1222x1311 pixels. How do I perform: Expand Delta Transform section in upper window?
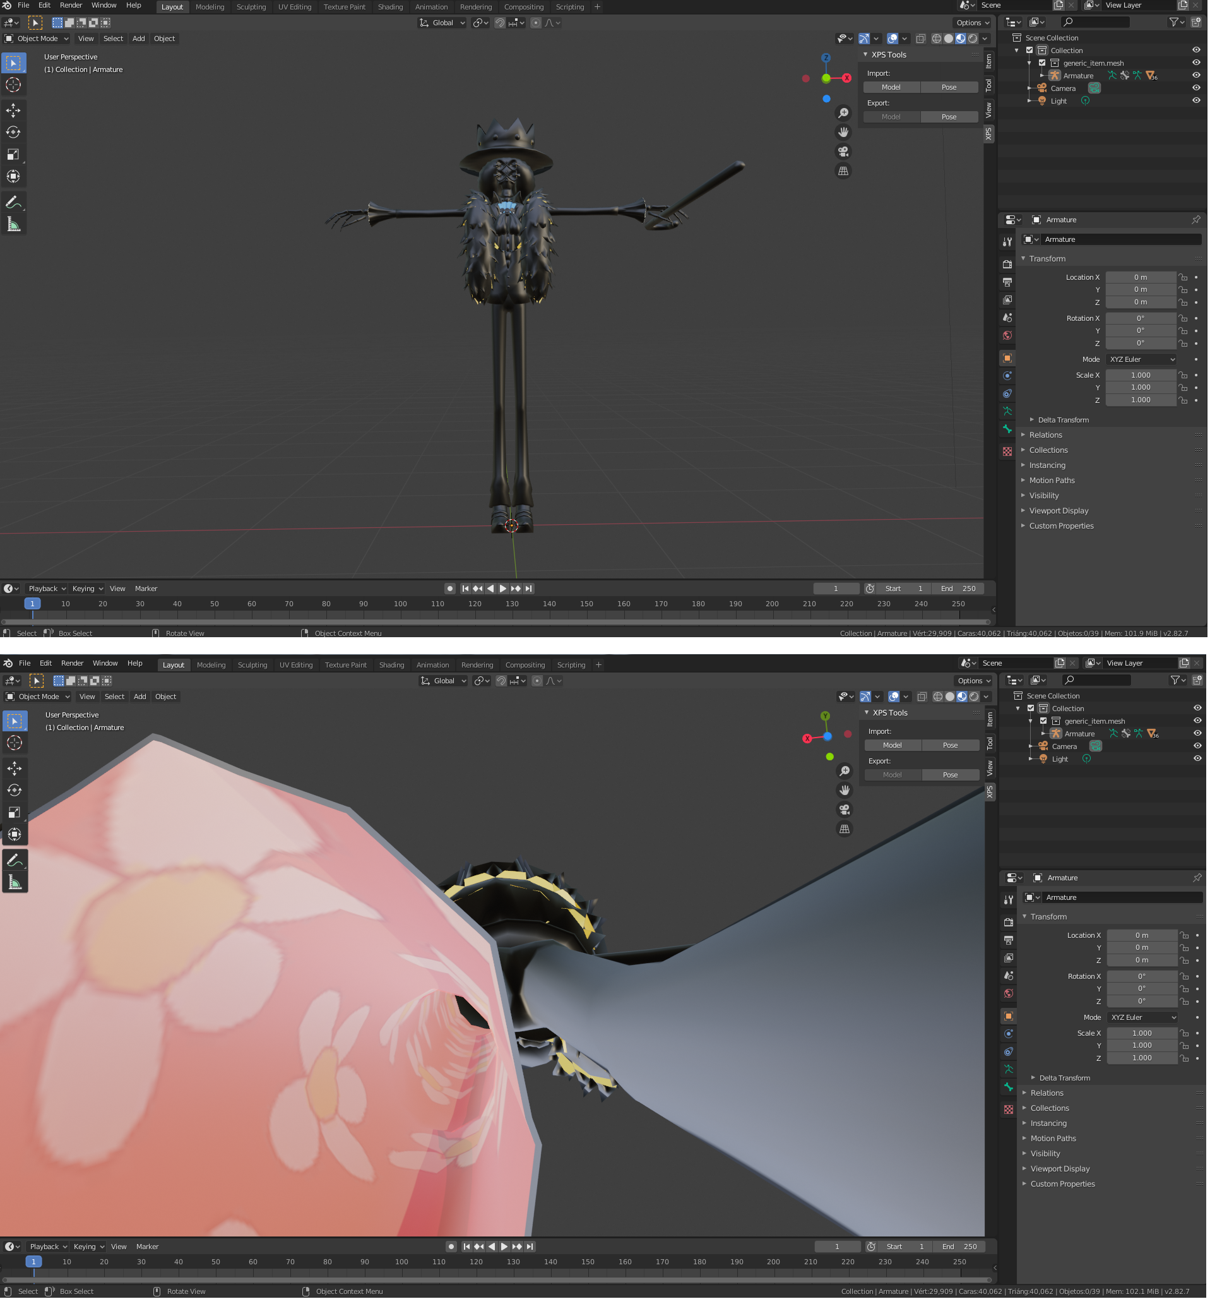click(1062, 420)
